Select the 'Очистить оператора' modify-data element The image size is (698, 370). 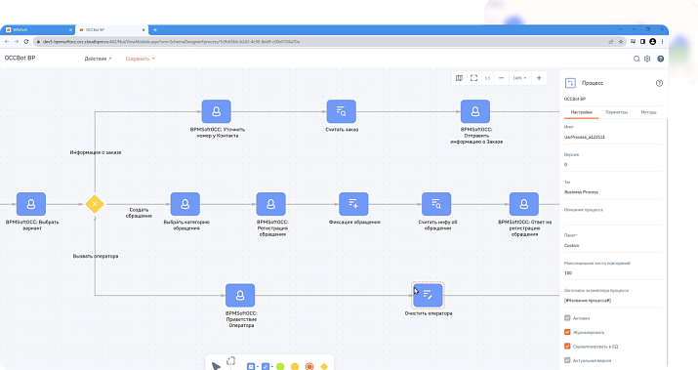tap(428, 295)
